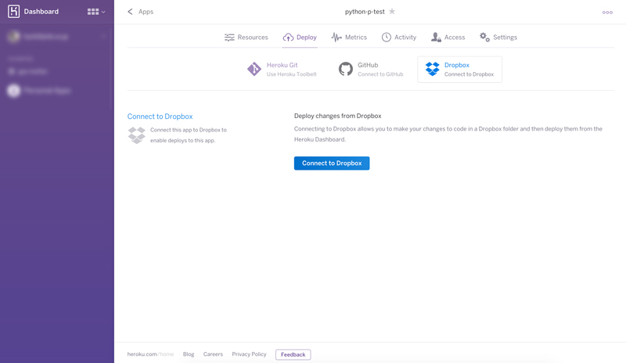Viewport: 626px width, 363px height.
Task: Click the Resources sliders icon
Action: click(229, 38)
